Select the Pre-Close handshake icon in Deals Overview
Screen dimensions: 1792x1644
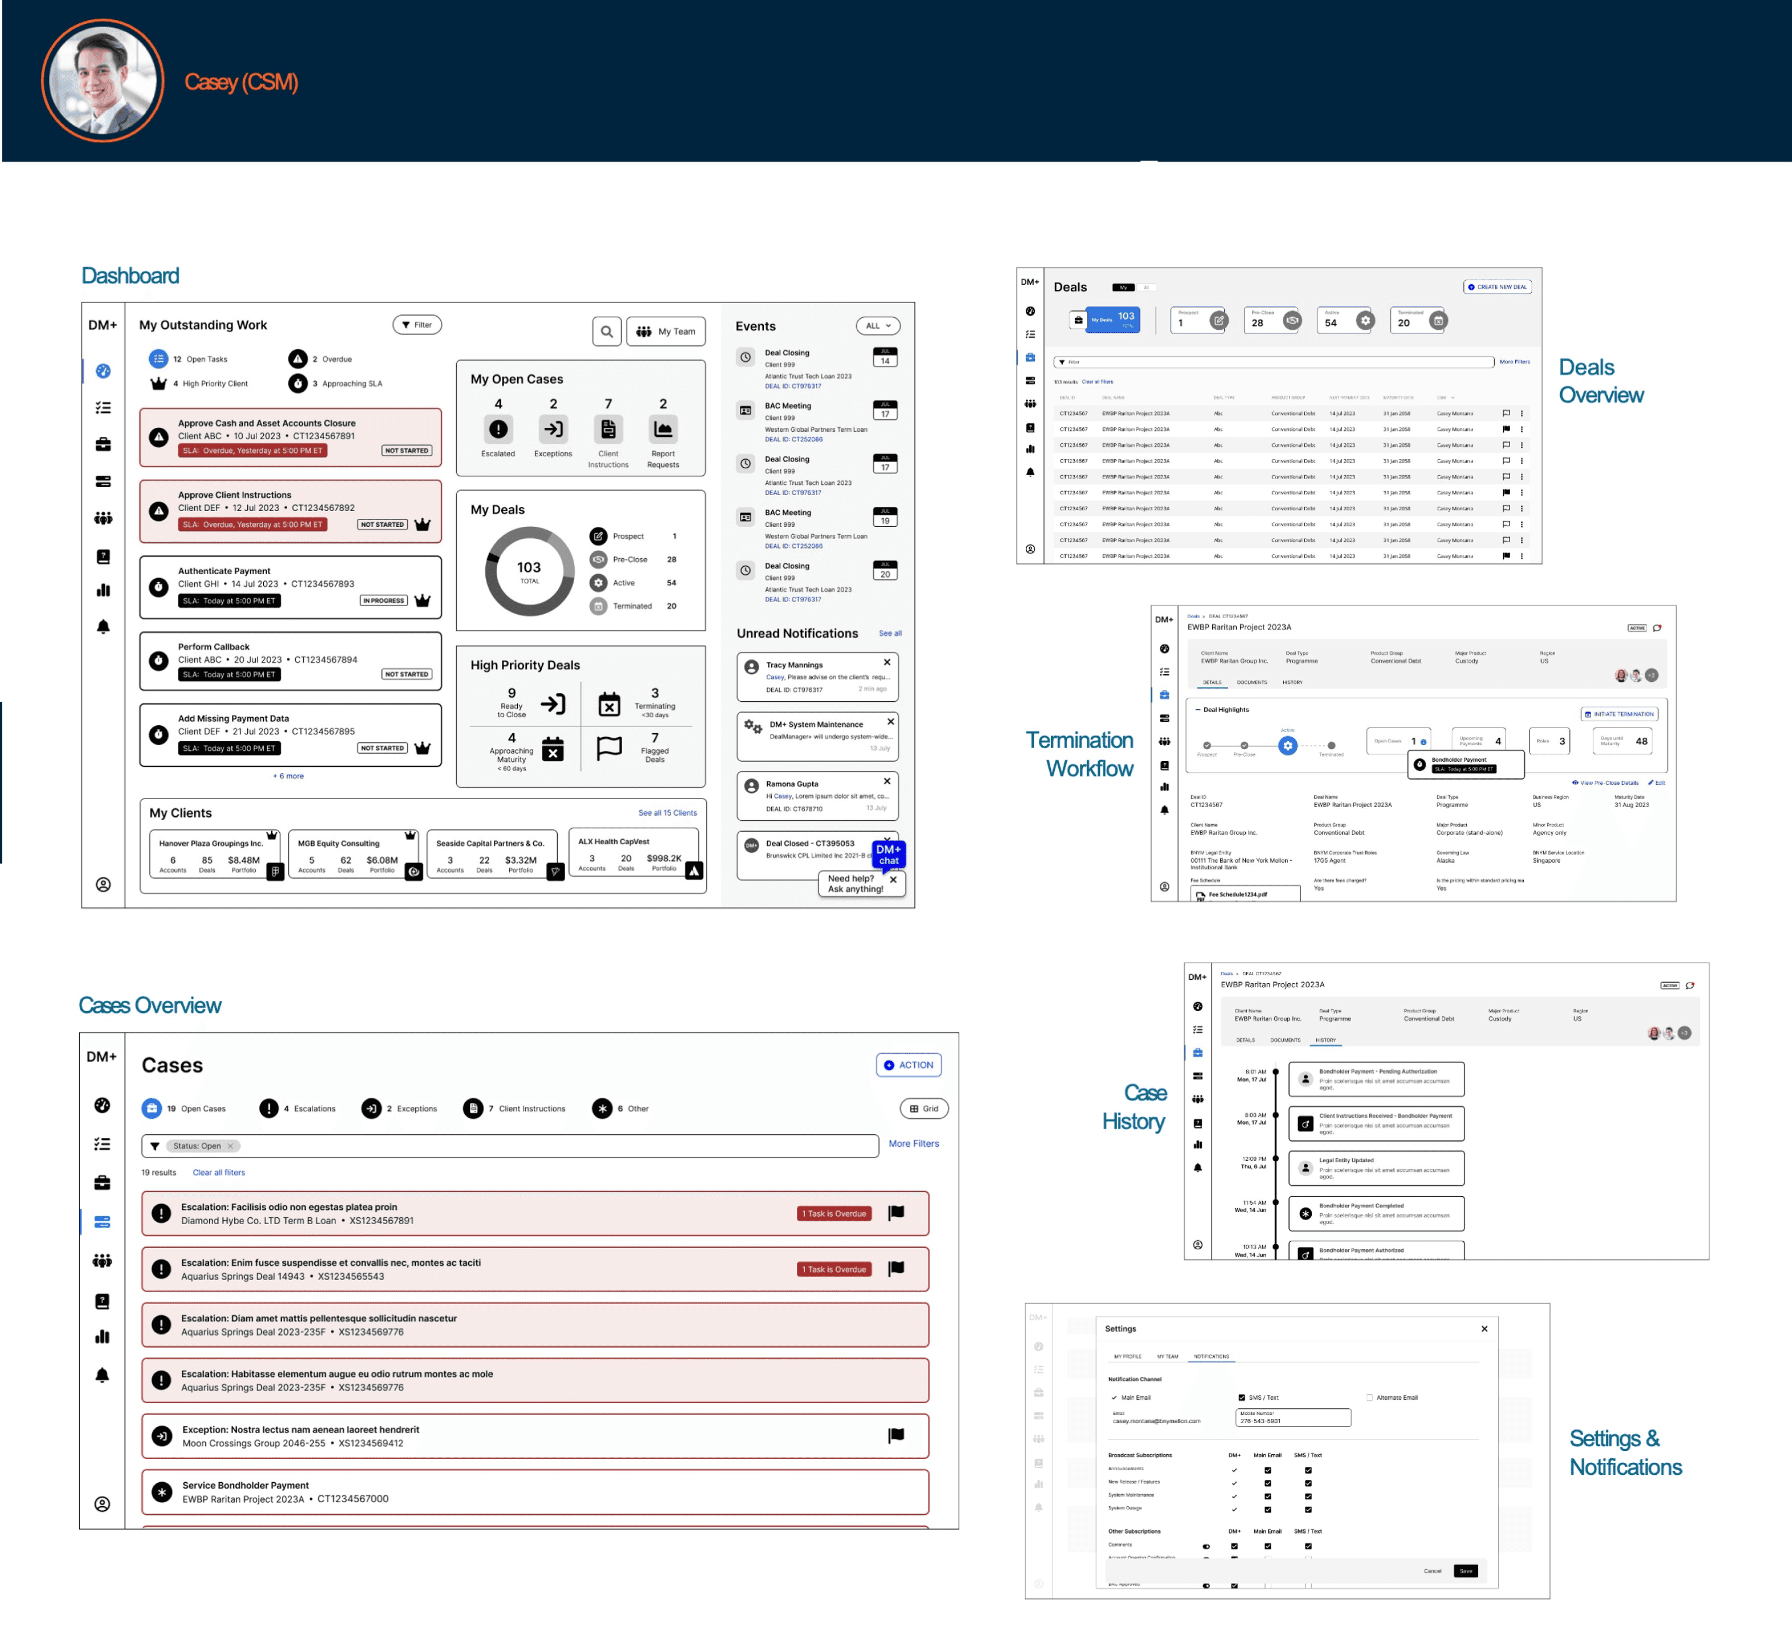point(1292,320)
